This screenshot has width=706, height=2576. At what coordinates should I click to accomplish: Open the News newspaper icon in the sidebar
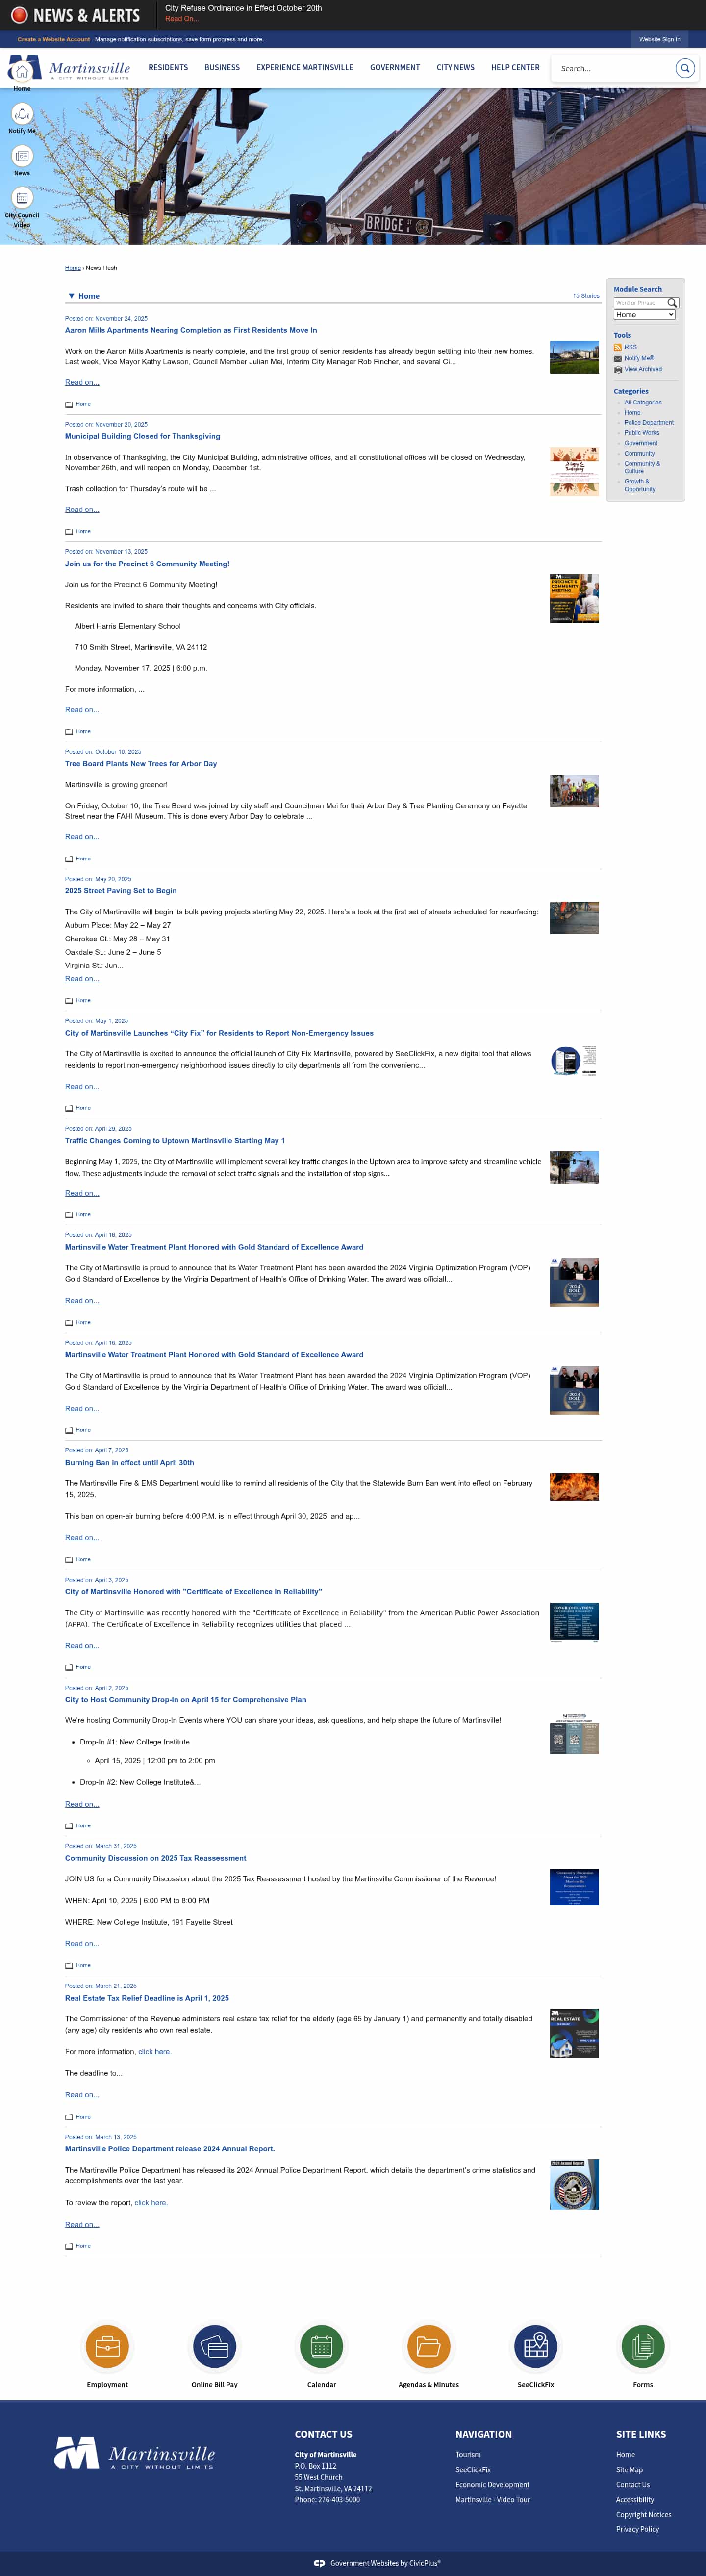pyautogui.click(x=22, y=156)
